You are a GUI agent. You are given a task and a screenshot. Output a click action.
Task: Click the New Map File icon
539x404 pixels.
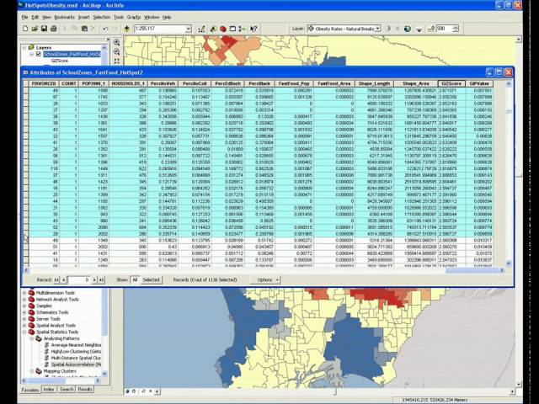(25, 29)
